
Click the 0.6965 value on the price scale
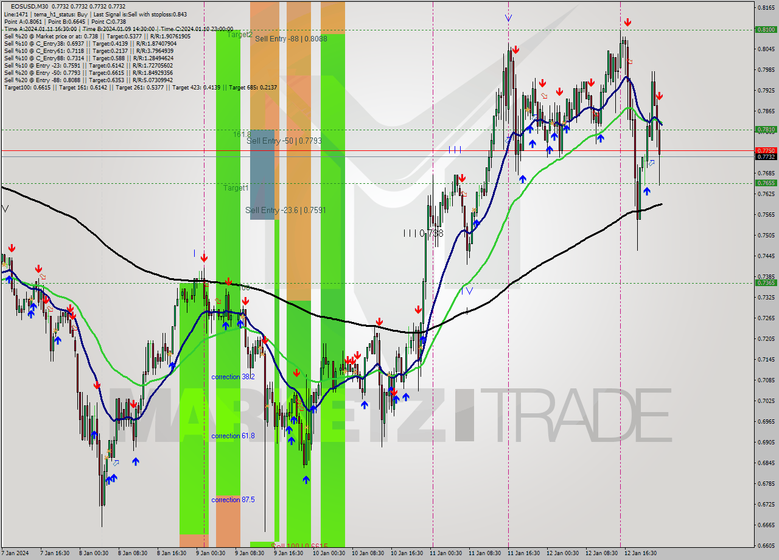point(766,421)
